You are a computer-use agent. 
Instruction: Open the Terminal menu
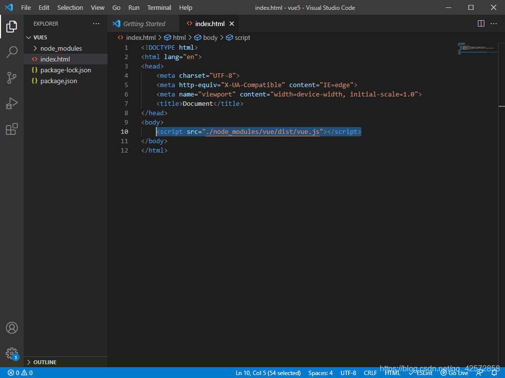[159, 7]
